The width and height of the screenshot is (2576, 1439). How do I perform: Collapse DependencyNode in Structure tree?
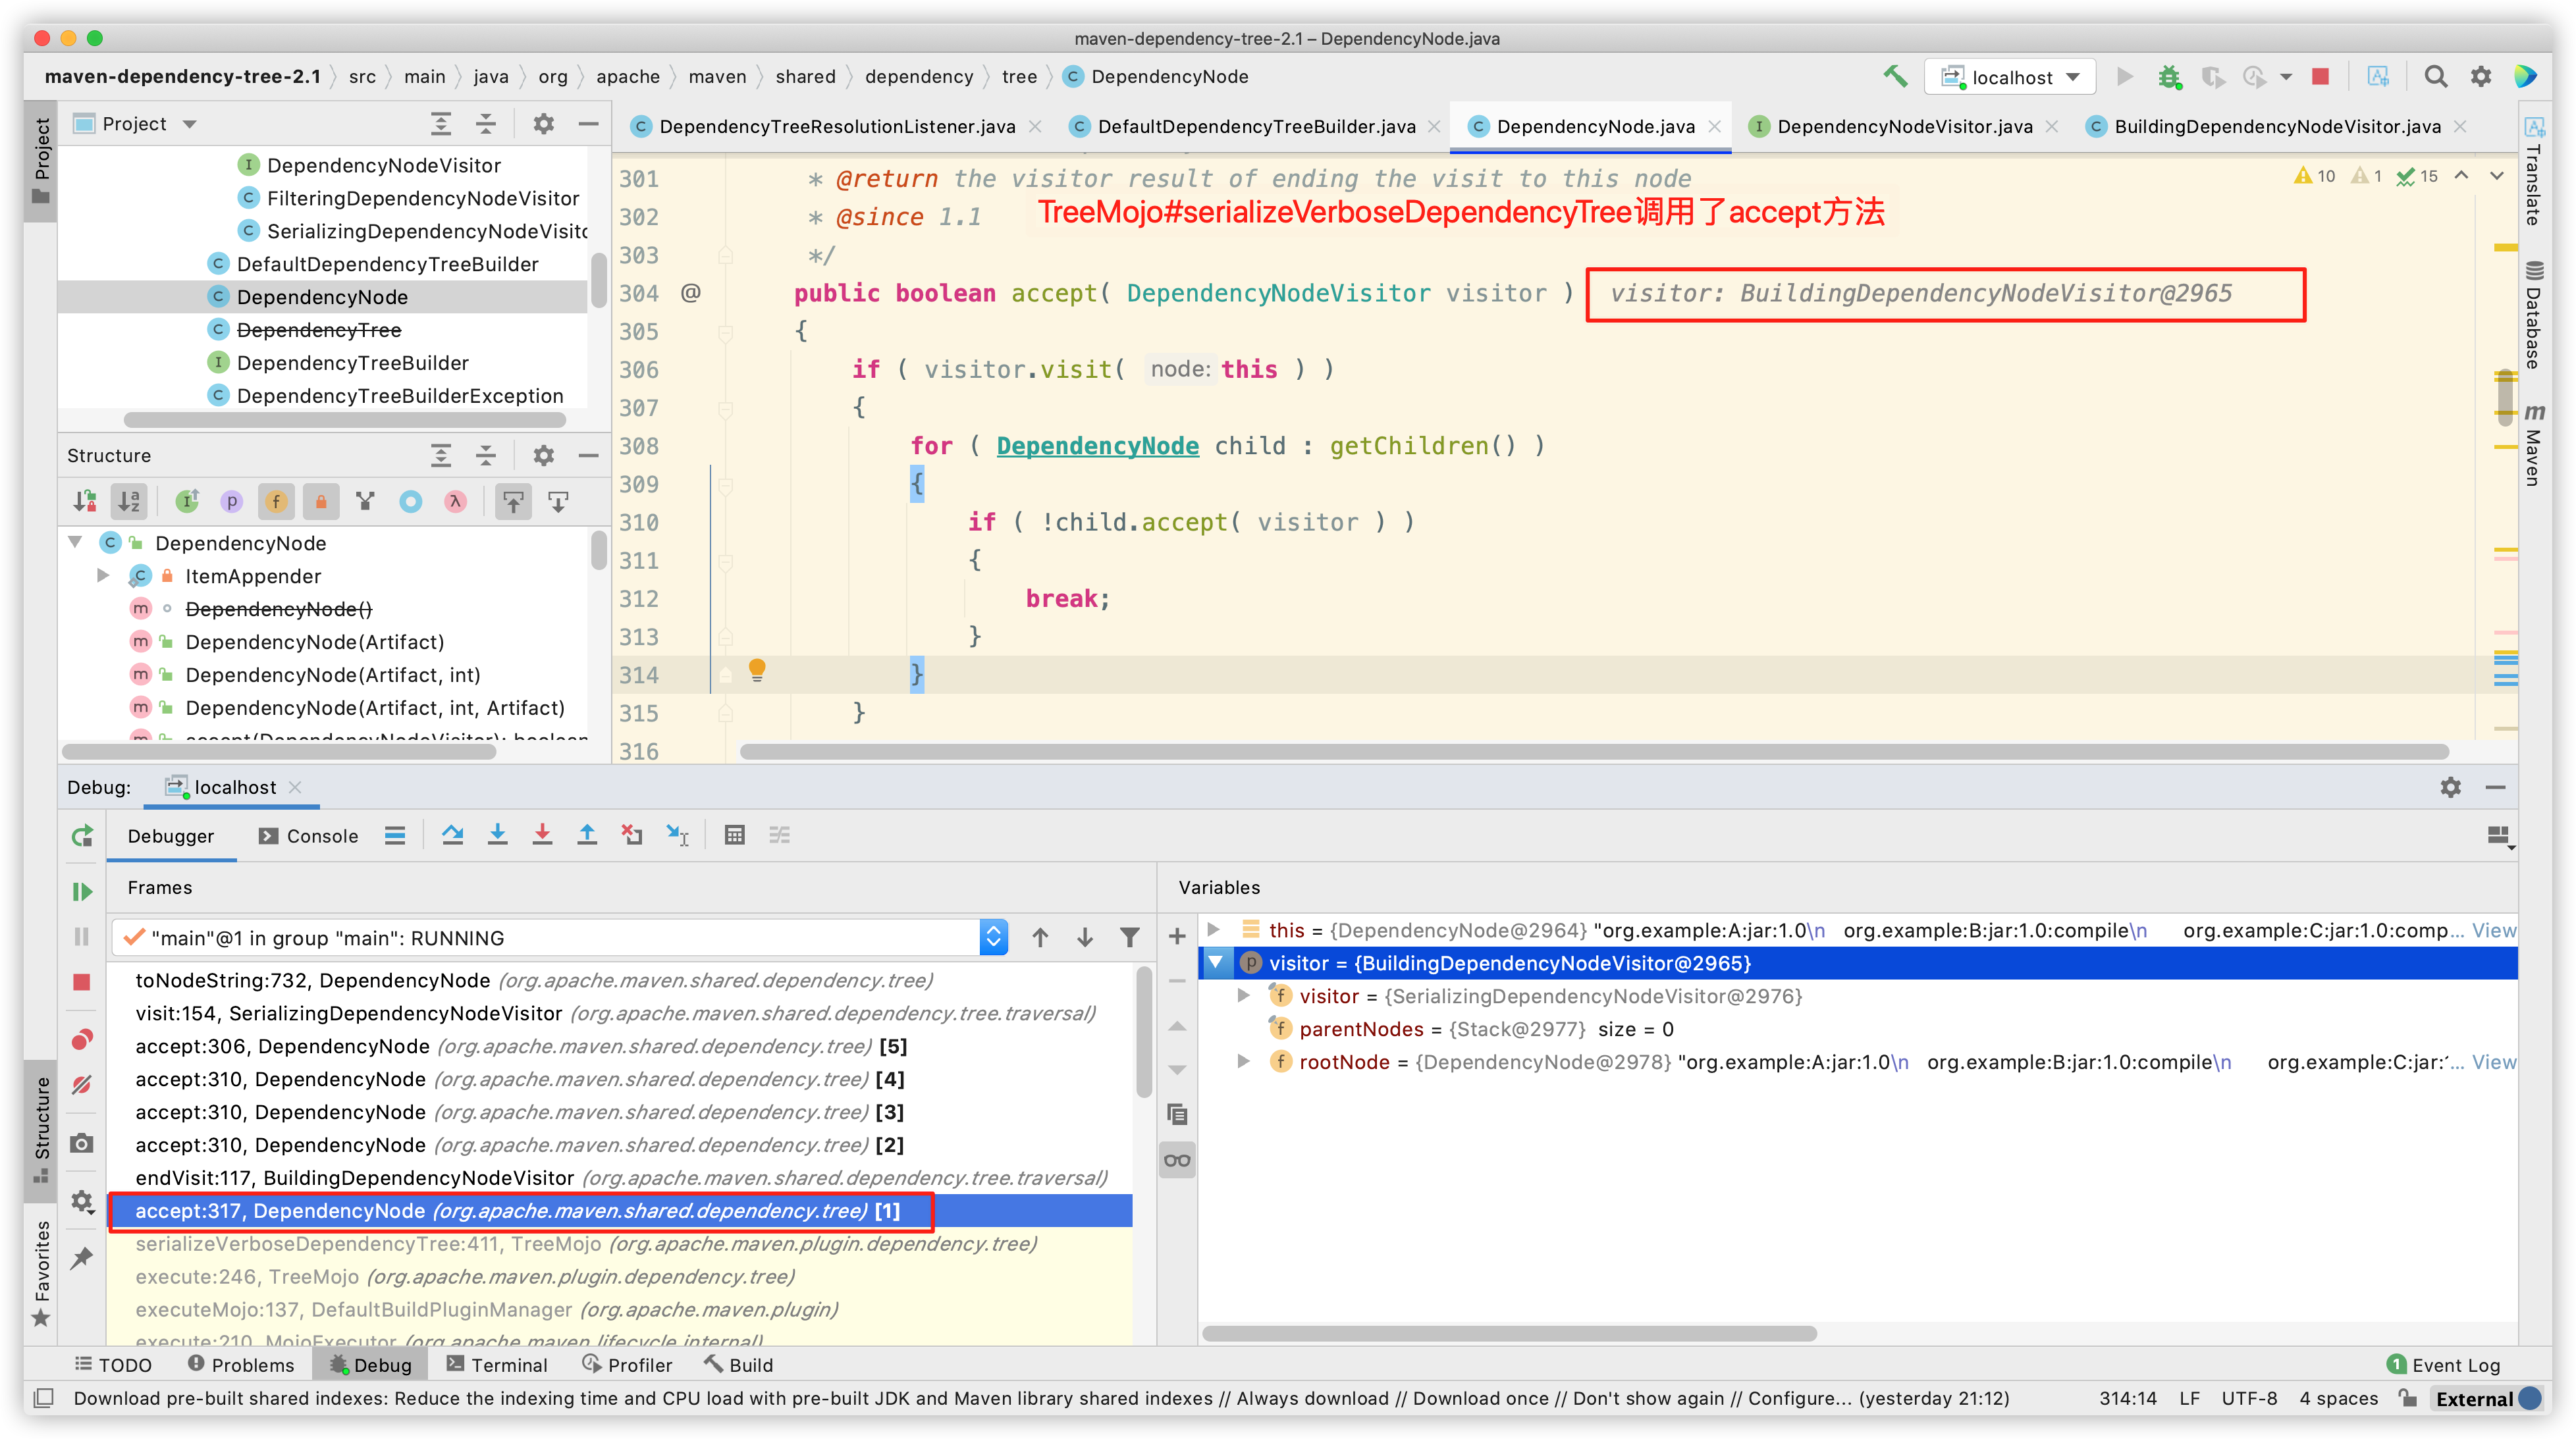pyautogui.click(x=75, y=542)
